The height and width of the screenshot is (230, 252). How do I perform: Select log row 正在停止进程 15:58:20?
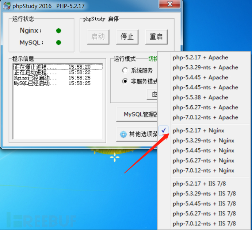[x=58, y=67]
